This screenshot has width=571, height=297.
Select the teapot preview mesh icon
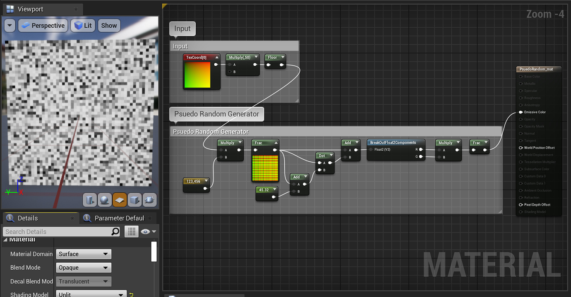coord(149,200)
